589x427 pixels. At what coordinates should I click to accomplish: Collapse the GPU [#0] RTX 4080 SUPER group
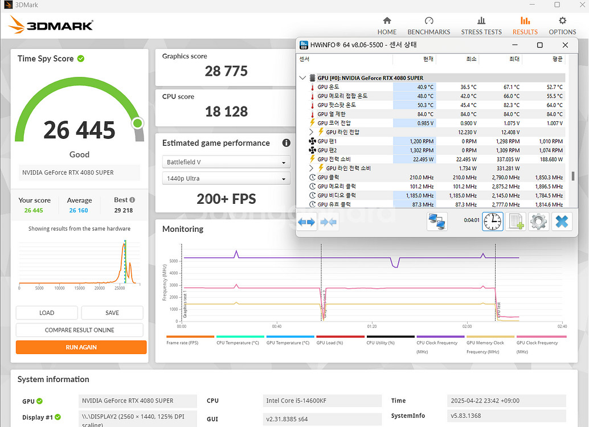point(302,78)
